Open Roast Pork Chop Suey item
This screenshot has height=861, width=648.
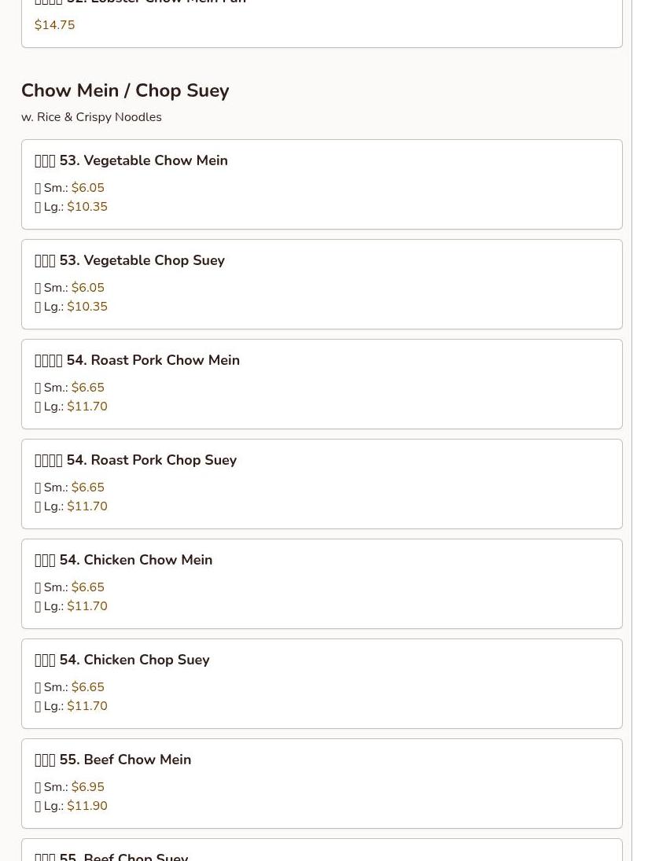click(x=322, y=484)
